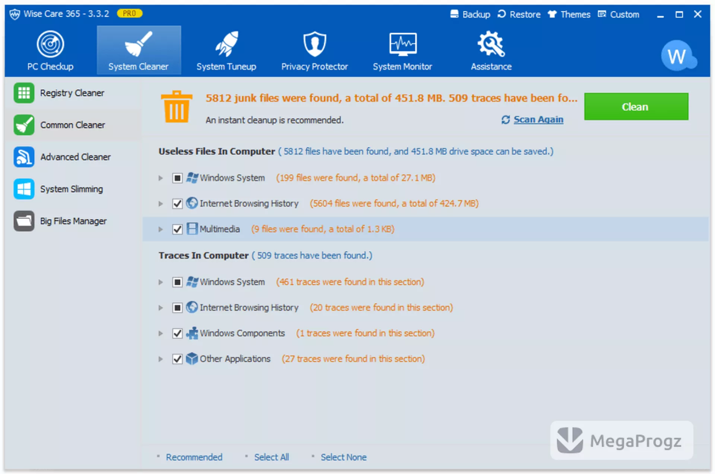Expand Internet Browsing History under Traces
The image size is (715, 474).
(161, 308)
